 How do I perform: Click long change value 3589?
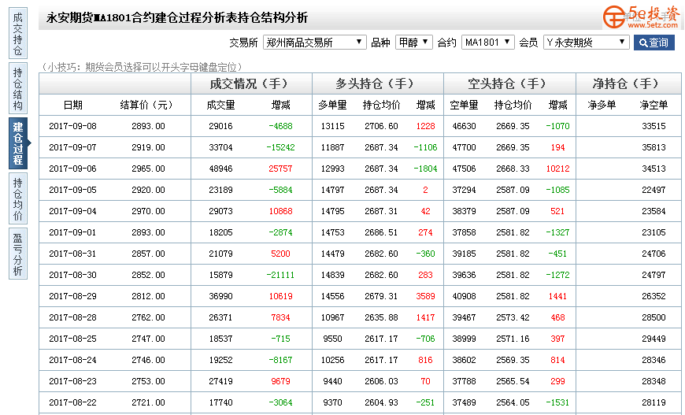pos(425,296)
